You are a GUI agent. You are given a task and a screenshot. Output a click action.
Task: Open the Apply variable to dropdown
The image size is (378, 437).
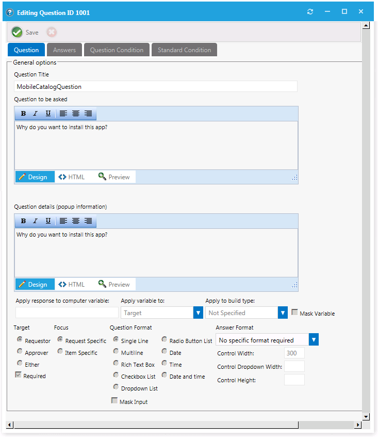click(x=198, y=313)
